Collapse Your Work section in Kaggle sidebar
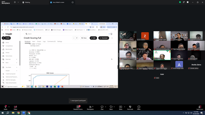The width and height of the screenshot is (205, 115). 17,67
